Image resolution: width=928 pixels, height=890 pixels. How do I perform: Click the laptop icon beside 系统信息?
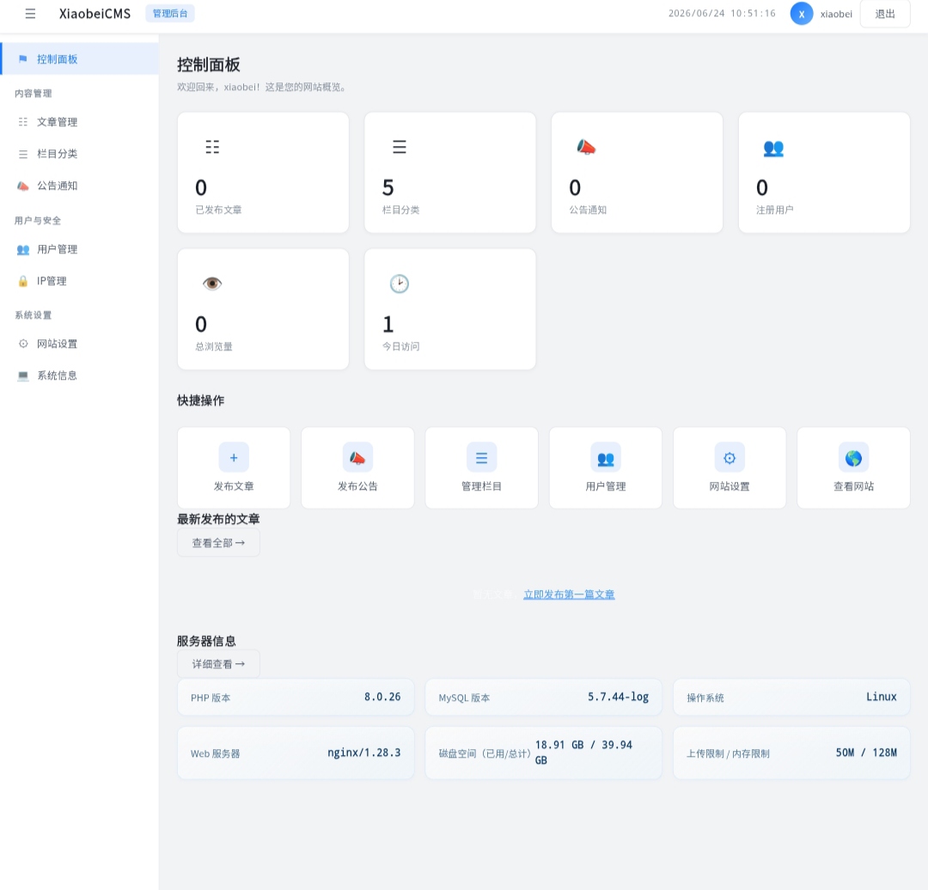[23, 375]
